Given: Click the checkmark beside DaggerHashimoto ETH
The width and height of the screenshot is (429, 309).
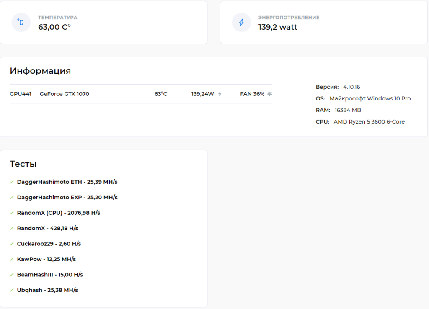Looking at the screenshot, I should 11,182.
